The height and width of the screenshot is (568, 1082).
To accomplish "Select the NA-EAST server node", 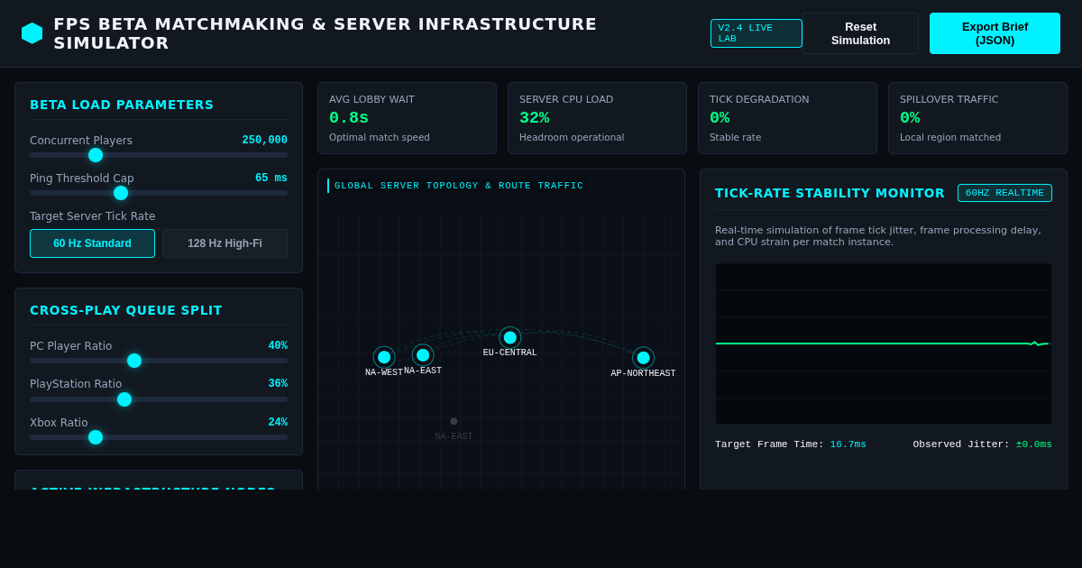I will click(423, 355).
